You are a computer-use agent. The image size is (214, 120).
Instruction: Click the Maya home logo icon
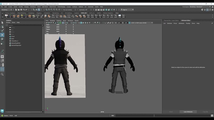(x=2, y=111)
